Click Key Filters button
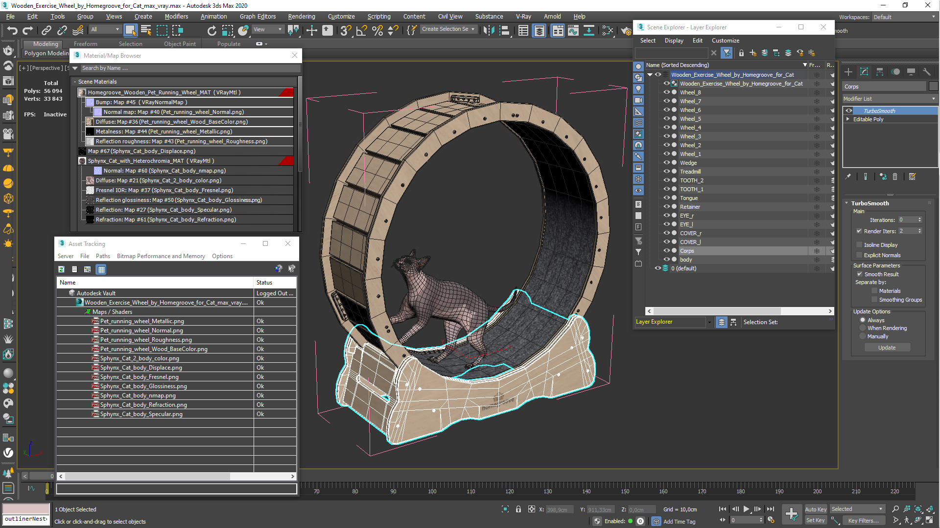The height and width of the screenshot is (528, 940). pos(863,521)
